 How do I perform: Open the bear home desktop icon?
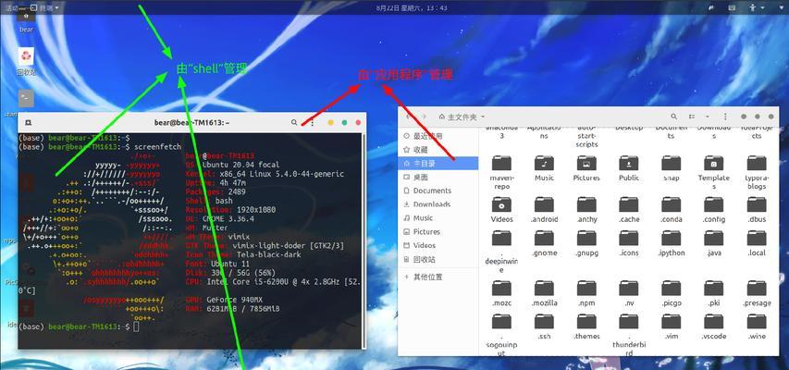[26, 21]
